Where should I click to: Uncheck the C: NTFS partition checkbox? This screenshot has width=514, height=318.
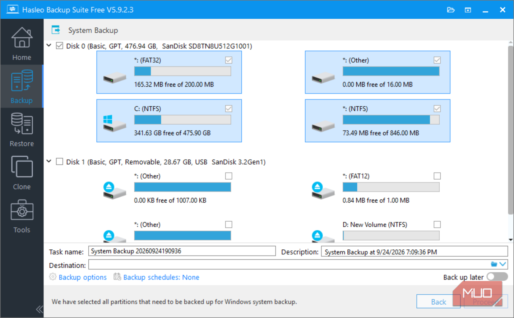[228, 109]
